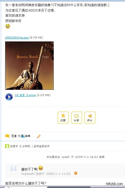The height and width of the screenshot is (188, 125).
Task: Click the orange back-arrow icon in quote
Action: 76,173
